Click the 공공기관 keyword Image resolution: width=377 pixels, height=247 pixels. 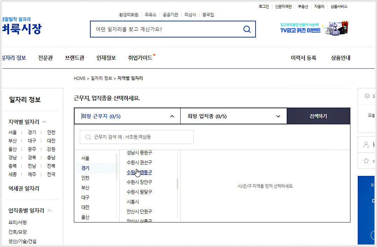170,15
